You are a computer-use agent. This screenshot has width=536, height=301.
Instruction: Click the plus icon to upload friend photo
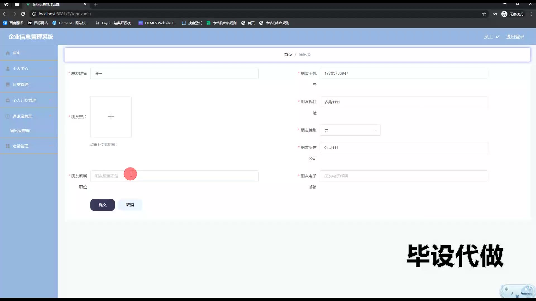pos(111,117)
